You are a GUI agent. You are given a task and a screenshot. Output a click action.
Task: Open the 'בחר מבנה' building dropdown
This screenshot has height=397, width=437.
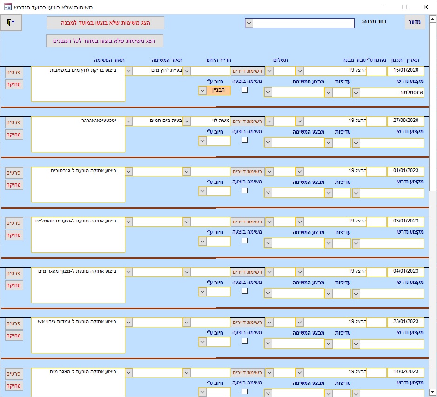point(249,23)
